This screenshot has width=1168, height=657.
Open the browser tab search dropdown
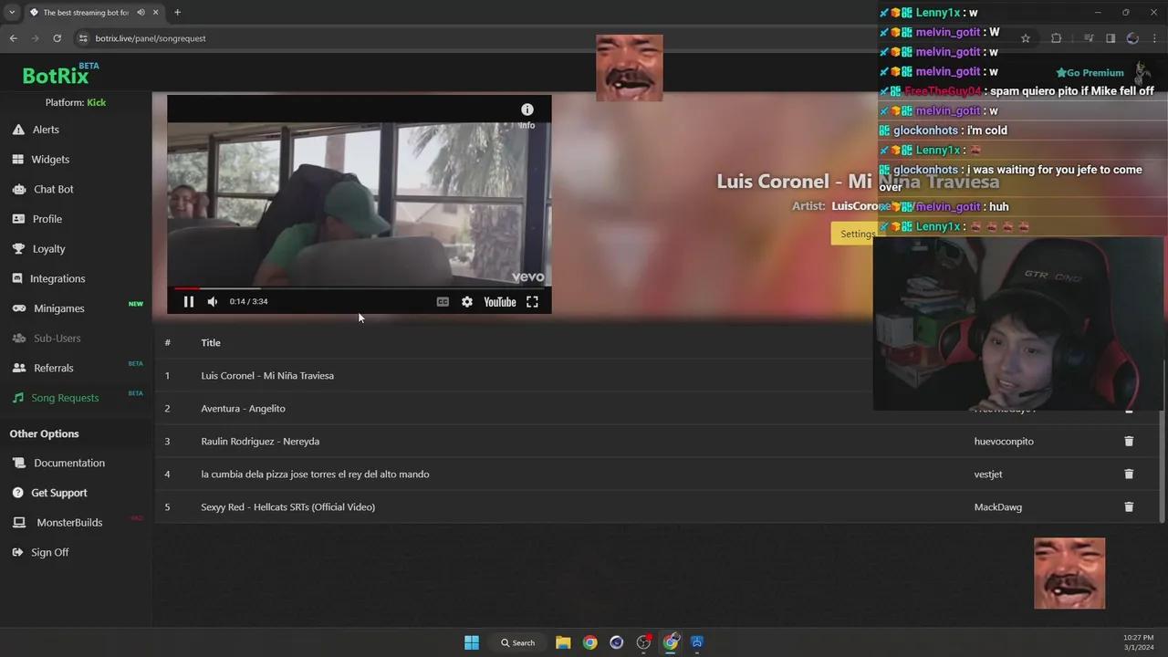tap(12, 13)
